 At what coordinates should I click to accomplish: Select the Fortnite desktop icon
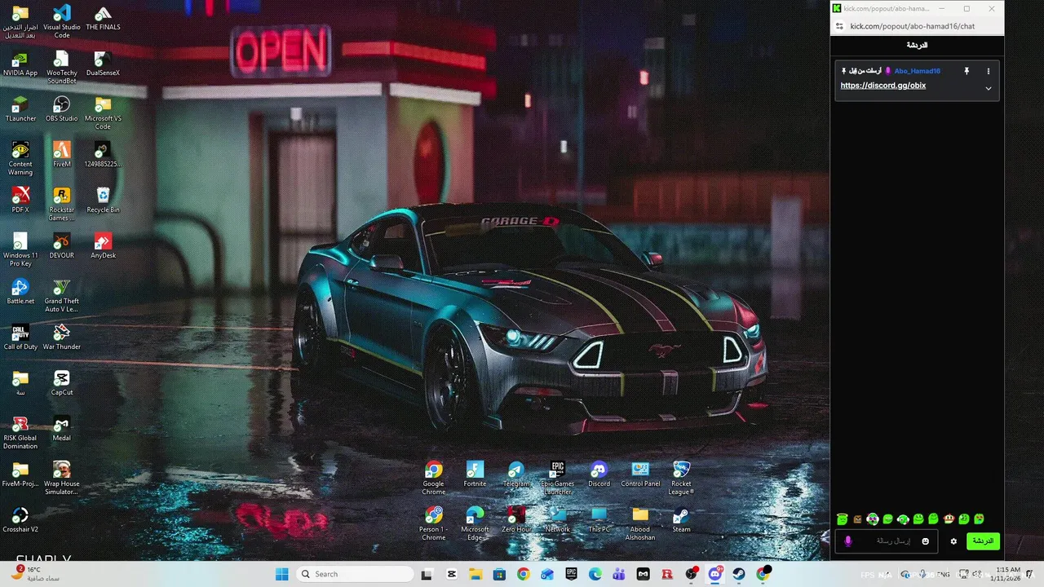pos(475,474)
